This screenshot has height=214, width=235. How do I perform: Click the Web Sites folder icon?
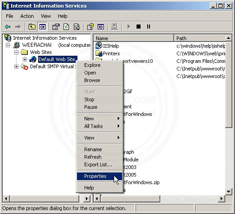[24, 52]
